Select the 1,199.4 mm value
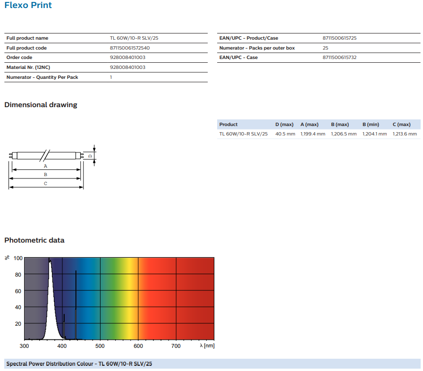423x371 pixels. 313,134
